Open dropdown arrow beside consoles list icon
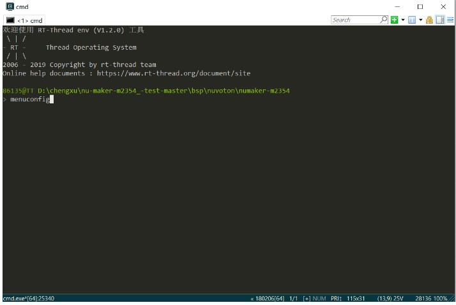 click(x=420, y=20)
